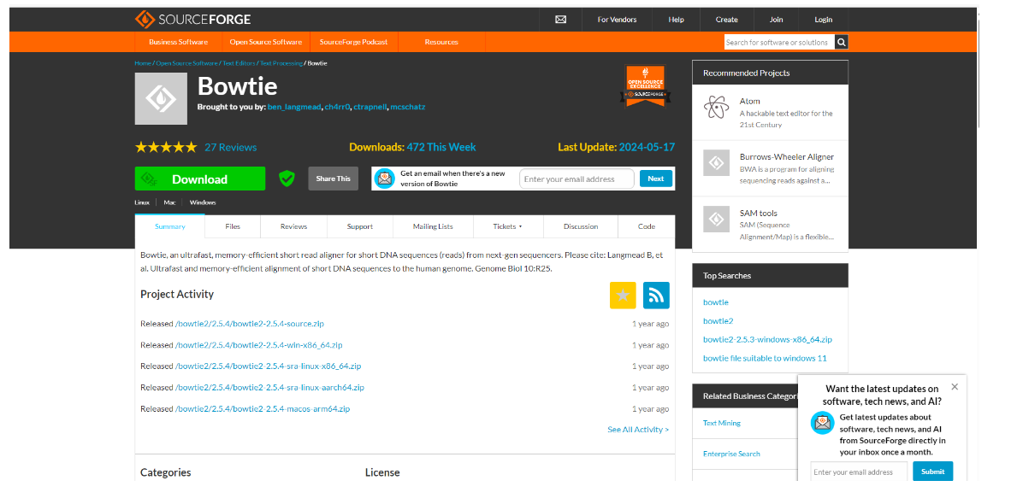This screenshot has height=504, width=1023.
Task: Click top search bowtie2-2.5.3-windows-x86_64.zip
Action: coord(767,339)
